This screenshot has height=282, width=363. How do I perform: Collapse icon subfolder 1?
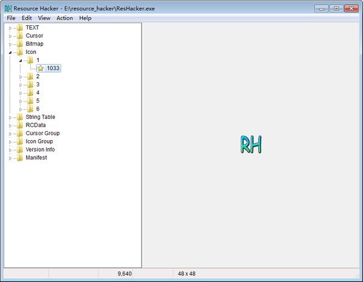pyautogui.click(x=21, y=60)
